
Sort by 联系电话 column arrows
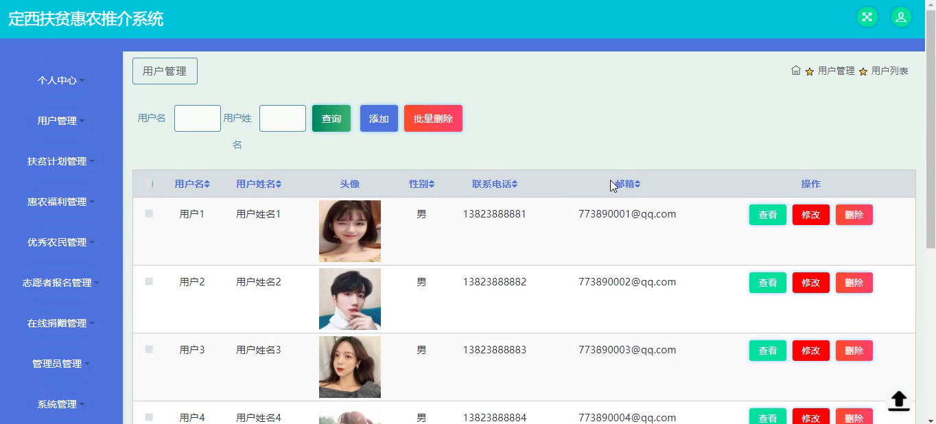point(515,184)
